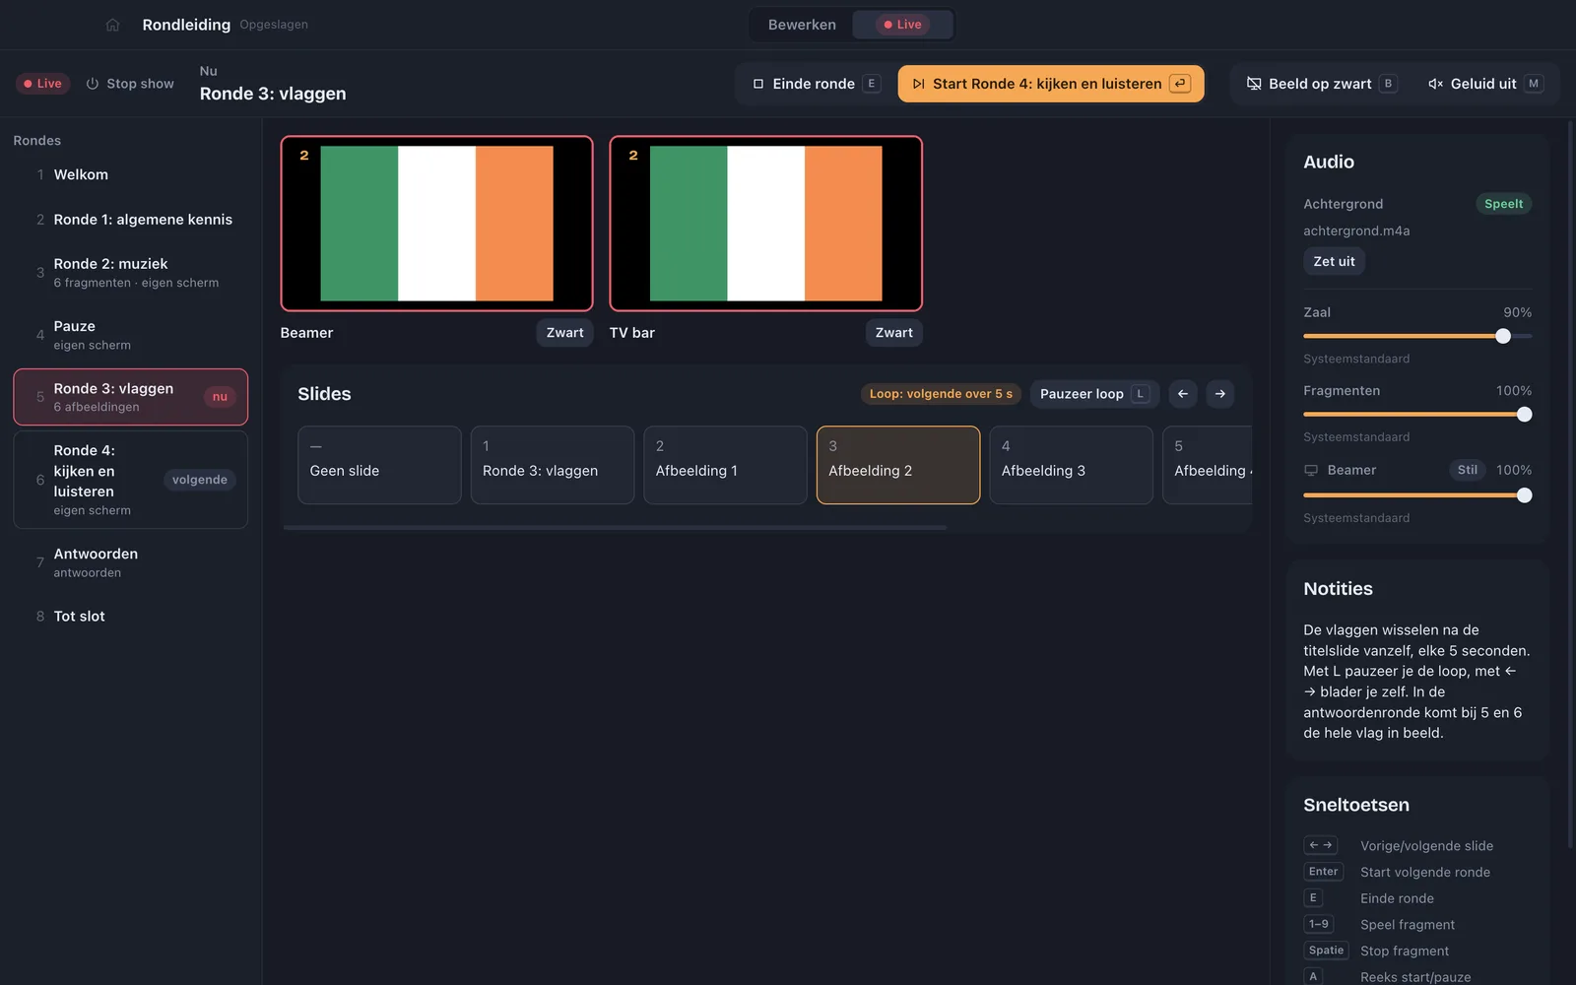Click the Einde ronde stop button
The image size is (1576, 985).
816,84
